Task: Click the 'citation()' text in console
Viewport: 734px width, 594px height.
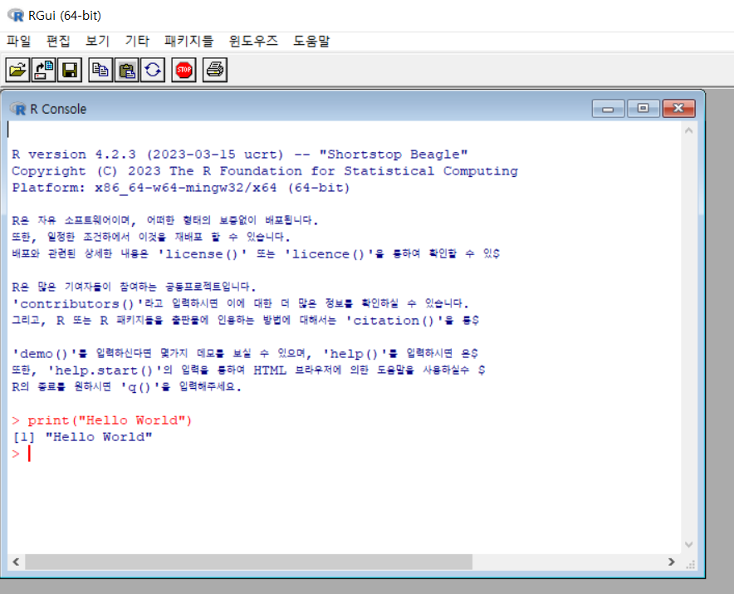Action: click(394, 321)
